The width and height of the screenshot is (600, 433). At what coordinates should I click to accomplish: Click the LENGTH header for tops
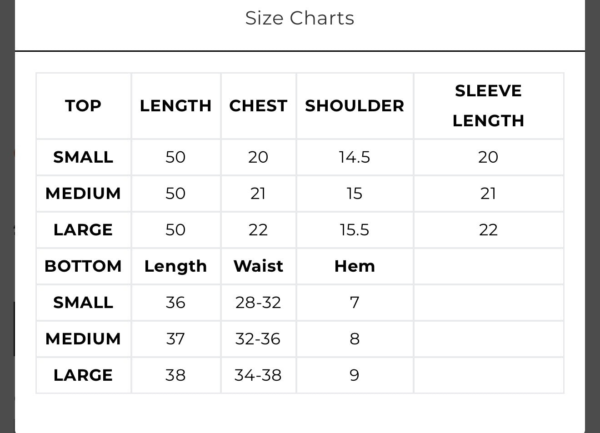(175, 106)
